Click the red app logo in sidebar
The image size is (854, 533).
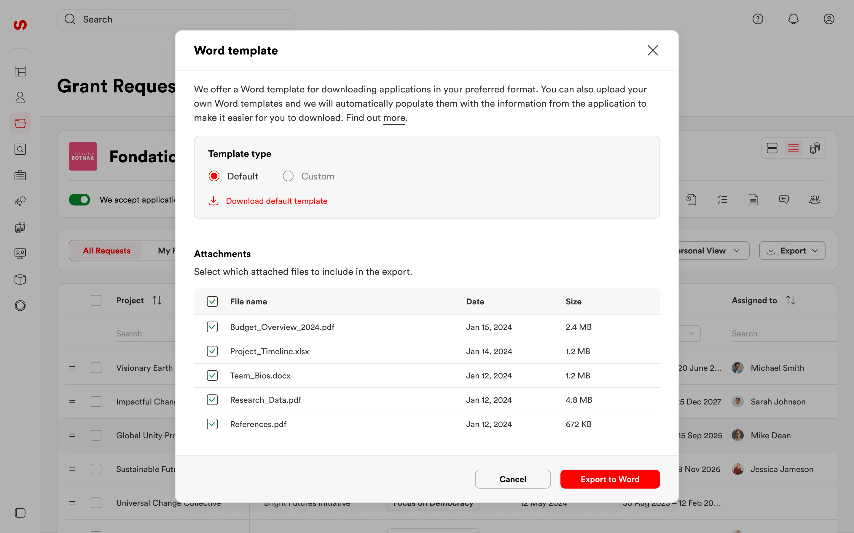20,25
